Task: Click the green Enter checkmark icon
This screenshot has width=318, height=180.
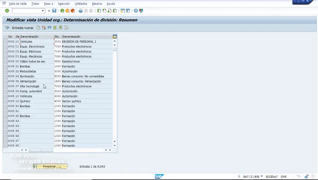Action: (x=7, y=11)
